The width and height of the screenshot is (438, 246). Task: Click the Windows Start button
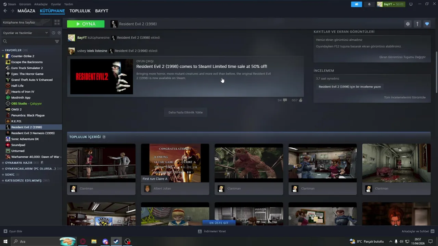[x=5, y=242]
